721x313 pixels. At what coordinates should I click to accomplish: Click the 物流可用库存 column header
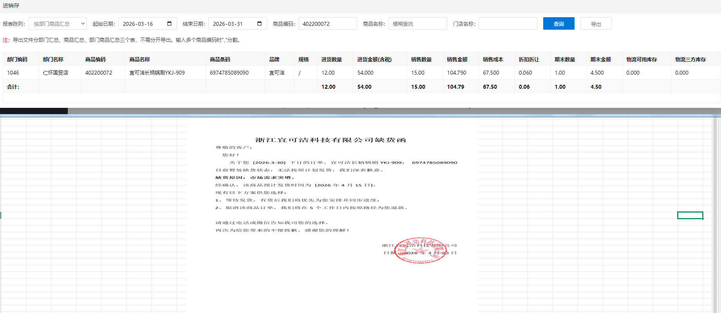[641, 59]
